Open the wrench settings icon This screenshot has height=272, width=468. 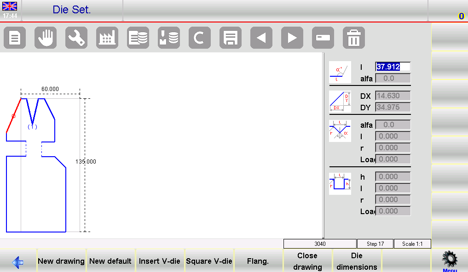tap(76, 38)
